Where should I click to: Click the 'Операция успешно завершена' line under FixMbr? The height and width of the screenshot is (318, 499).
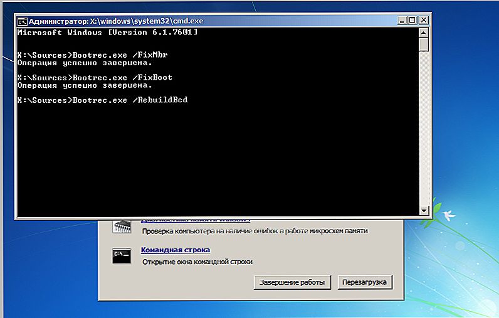tap(85, 63)
